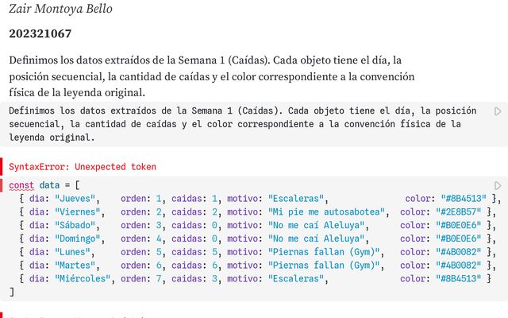
Task: Click the orden value 2 in Viernes row
Action: pyautogui.click(x=159, y=212)
